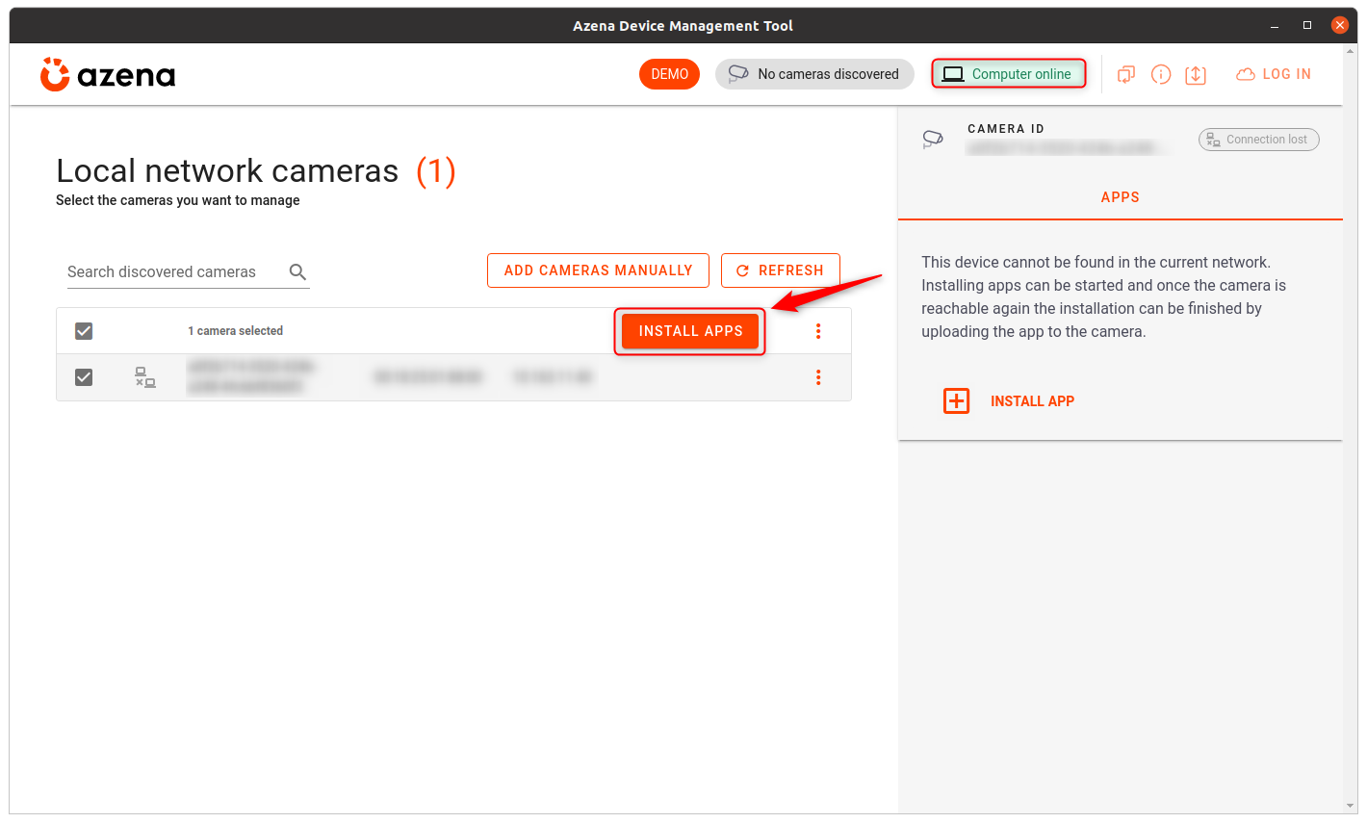1367x823 pixels.
Task: Click the scrollbar down arrow
Action: click(1351, 807)
